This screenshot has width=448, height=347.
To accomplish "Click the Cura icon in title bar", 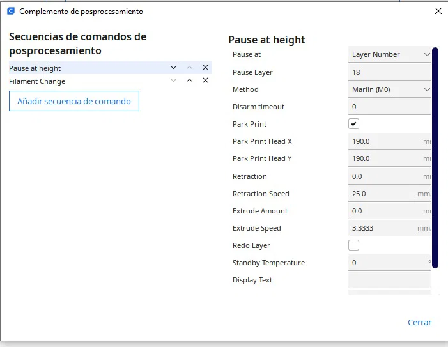I will tap(11, 11).
